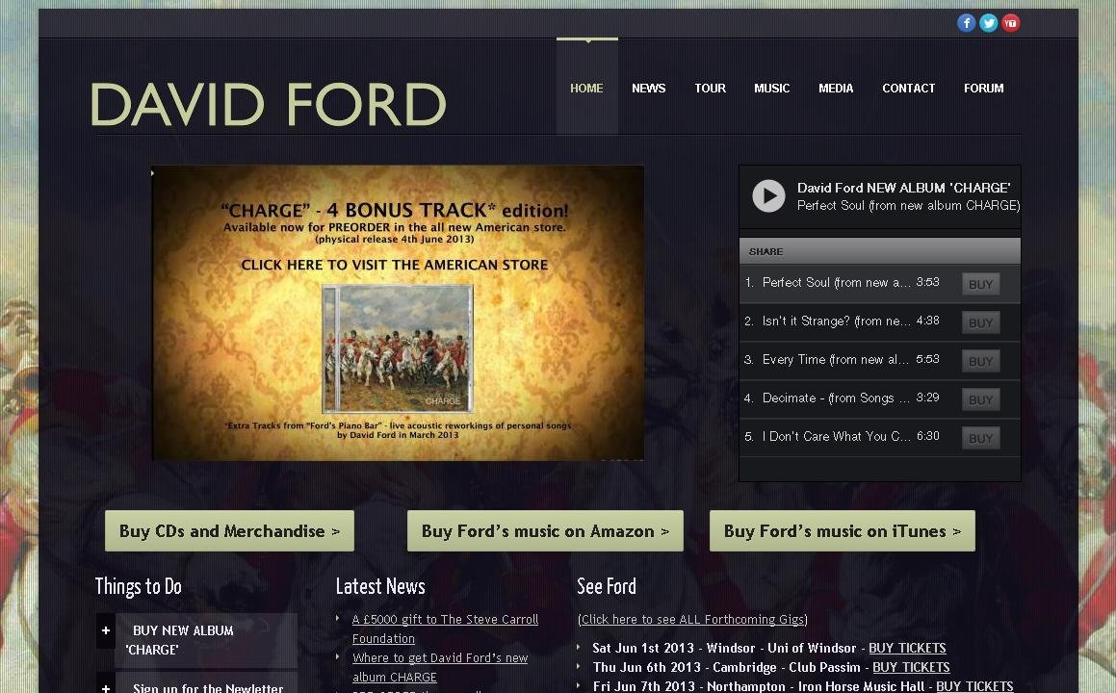Image resolution: width=1116 pixels, height=693 pixels.
Task: Buy track 5 I Don't Care What You C...
Action: click(x=981, y=438)
